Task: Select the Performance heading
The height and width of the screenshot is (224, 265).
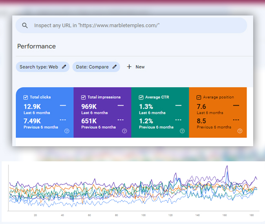Action: click(x=36, y=46)
